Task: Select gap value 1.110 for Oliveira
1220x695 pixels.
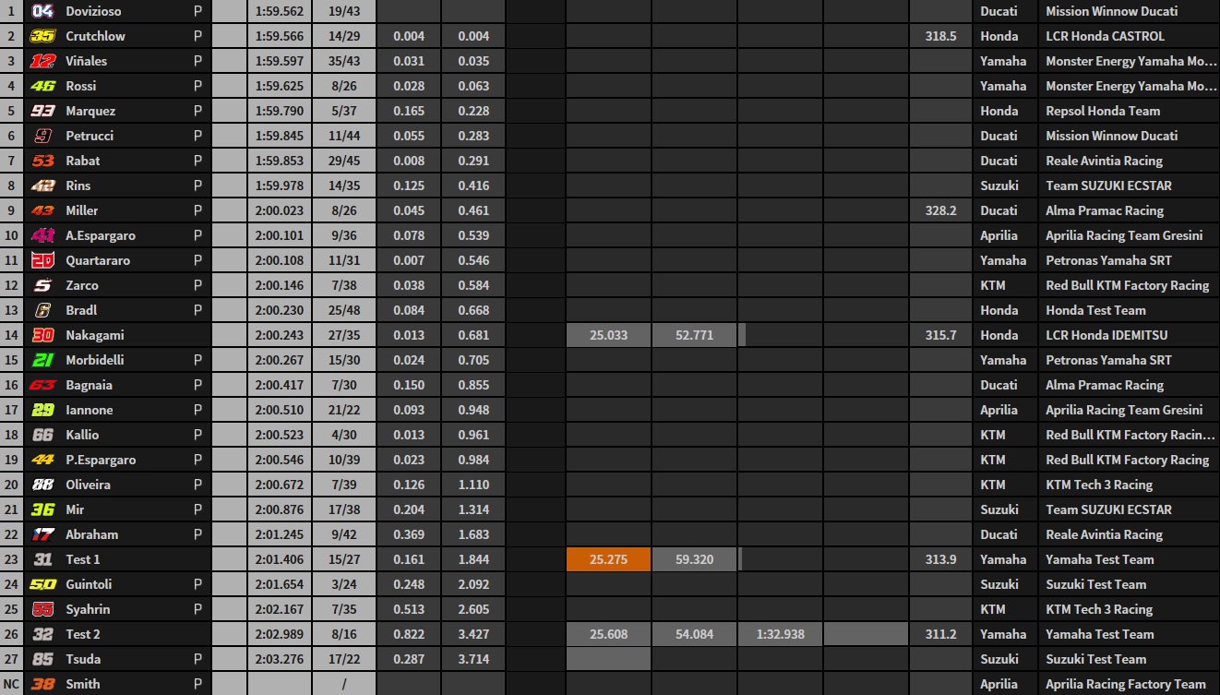Action: pyautogui.click(x=472, y=485)
